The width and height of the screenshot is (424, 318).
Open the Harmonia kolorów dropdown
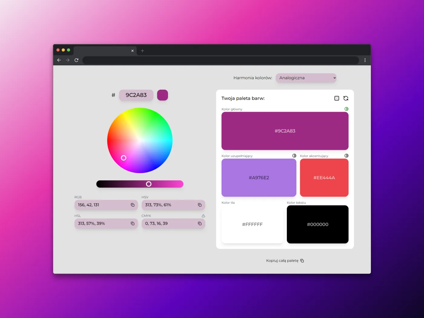click(306, 78)
